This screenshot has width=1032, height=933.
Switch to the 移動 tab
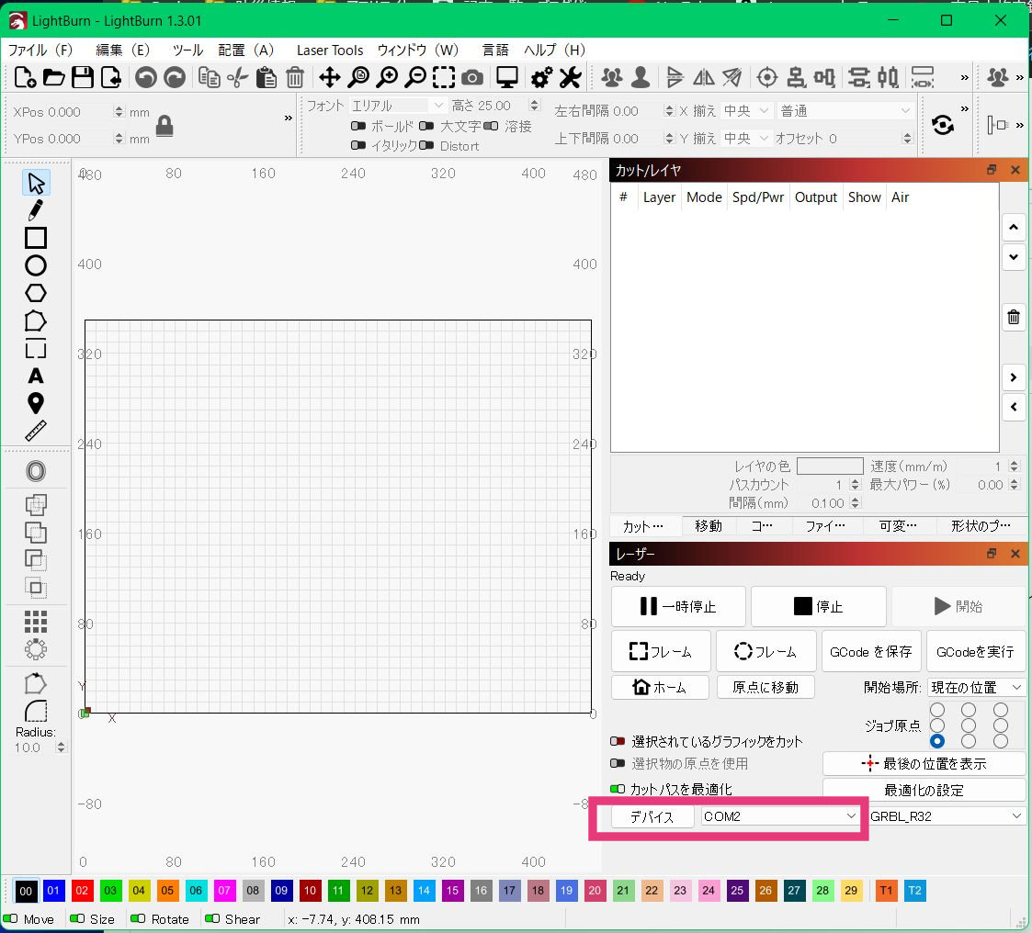709,525
